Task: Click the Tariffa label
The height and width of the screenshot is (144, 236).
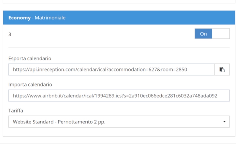Action: (16, 110)
